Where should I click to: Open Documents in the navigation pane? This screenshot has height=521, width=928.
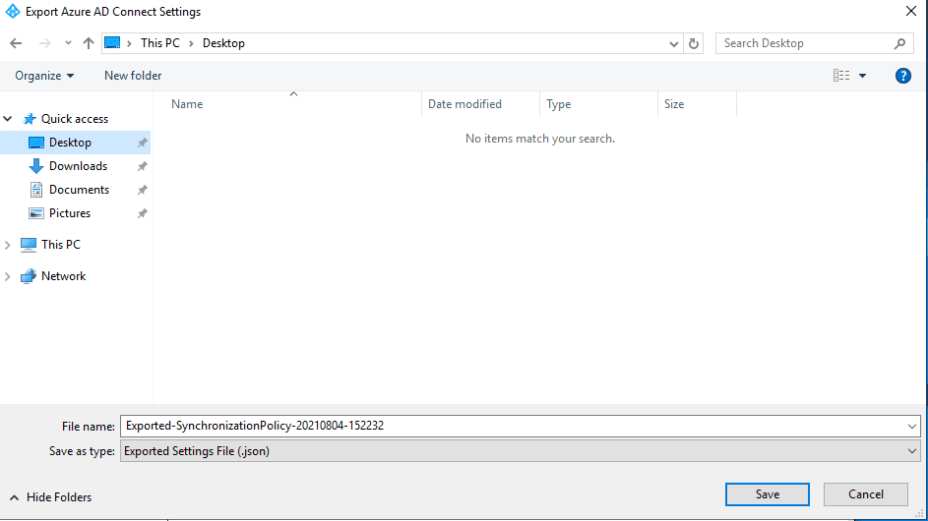79,190
